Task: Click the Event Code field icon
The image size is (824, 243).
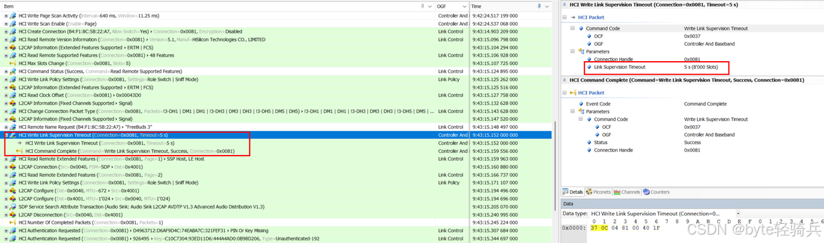Action: pyautogui.click(x=581, y=104)
